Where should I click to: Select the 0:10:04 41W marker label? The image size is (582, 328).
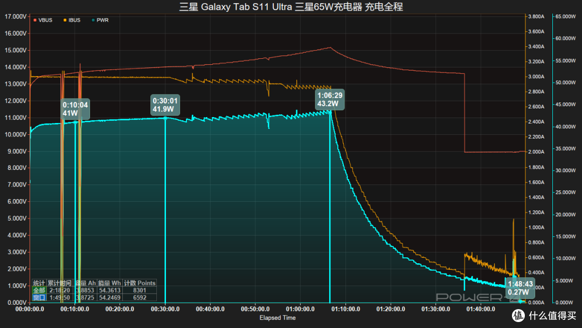[x=75, y=109]
